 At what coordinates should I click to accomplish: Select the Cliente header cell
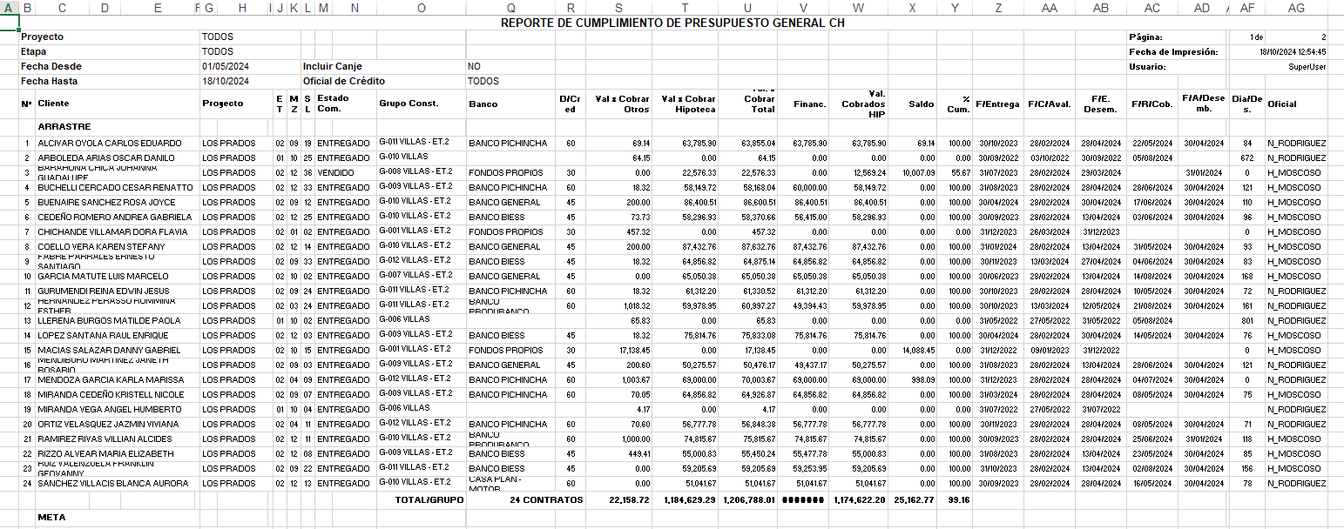(x=53, y=104)
